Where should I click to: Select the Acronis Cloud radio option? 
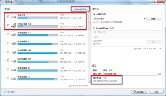(94, 28)
